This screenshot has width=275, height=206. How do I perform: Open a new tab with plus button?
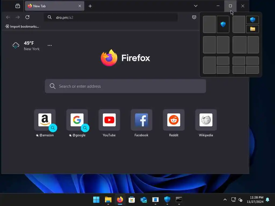pos(90,6)
